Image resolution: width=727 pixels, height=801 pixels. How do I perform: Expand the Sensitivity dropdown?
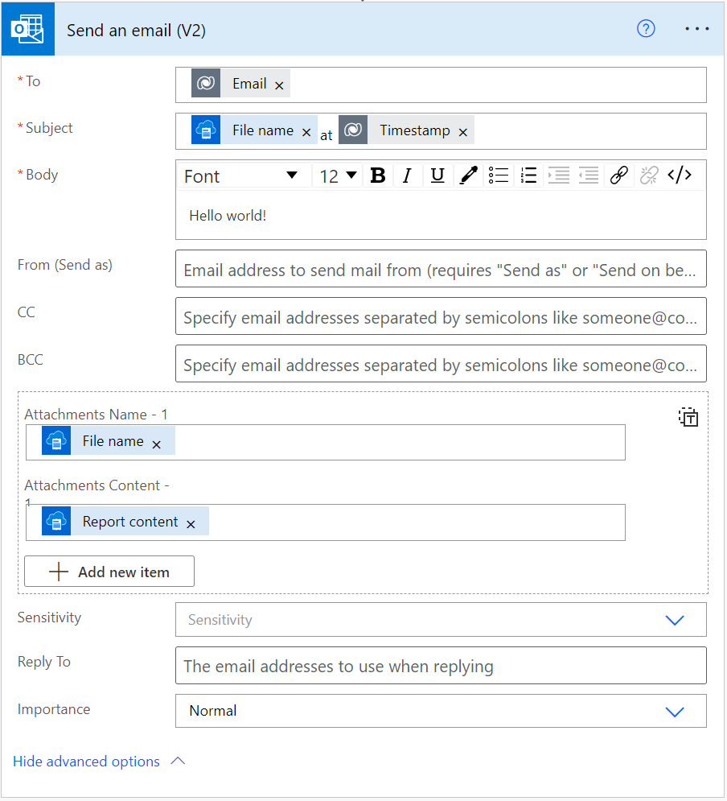click(x=674, y=620)
